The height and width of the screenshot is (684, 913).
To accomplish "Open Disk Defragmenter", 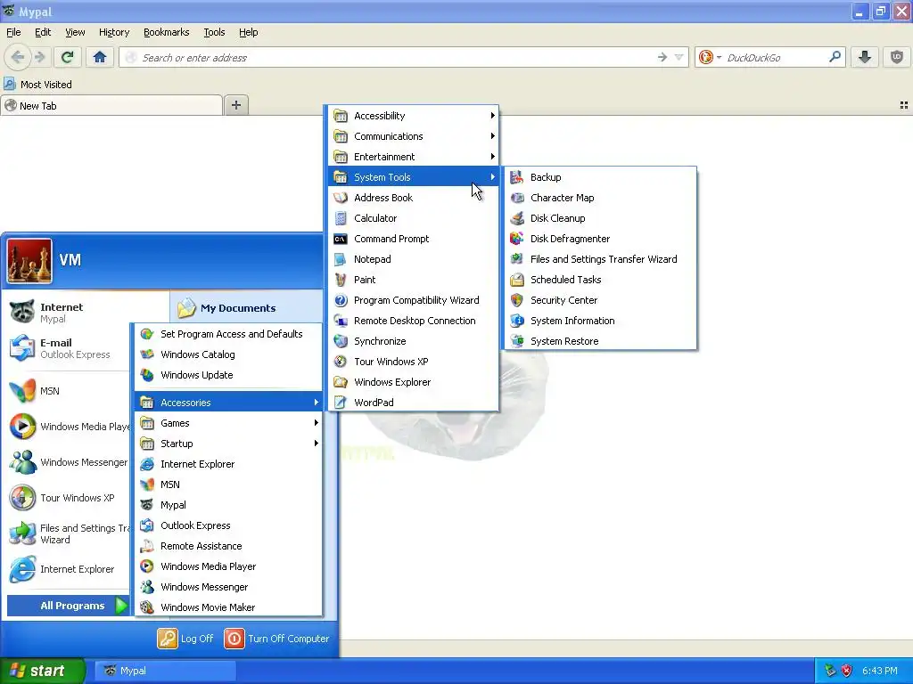I will tap(600, 239).
